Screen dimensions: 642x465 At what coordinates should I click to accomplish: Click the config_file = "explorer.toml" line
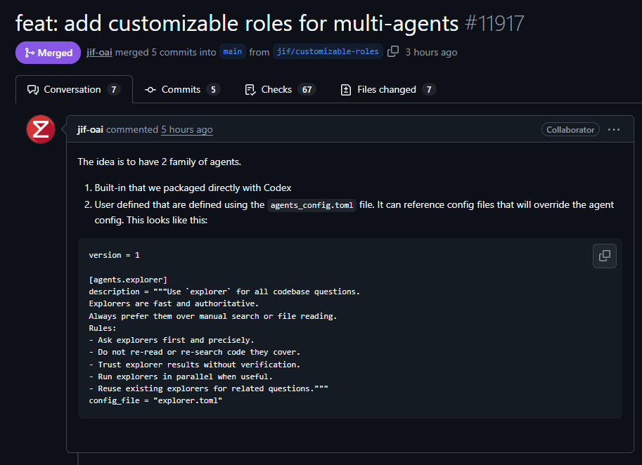155,401
